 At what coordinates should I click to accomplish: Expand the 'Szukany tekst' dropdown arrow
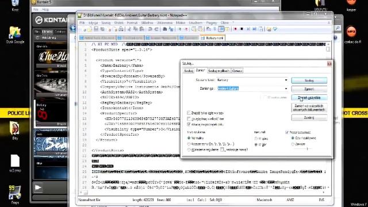[x=286, y=80]
